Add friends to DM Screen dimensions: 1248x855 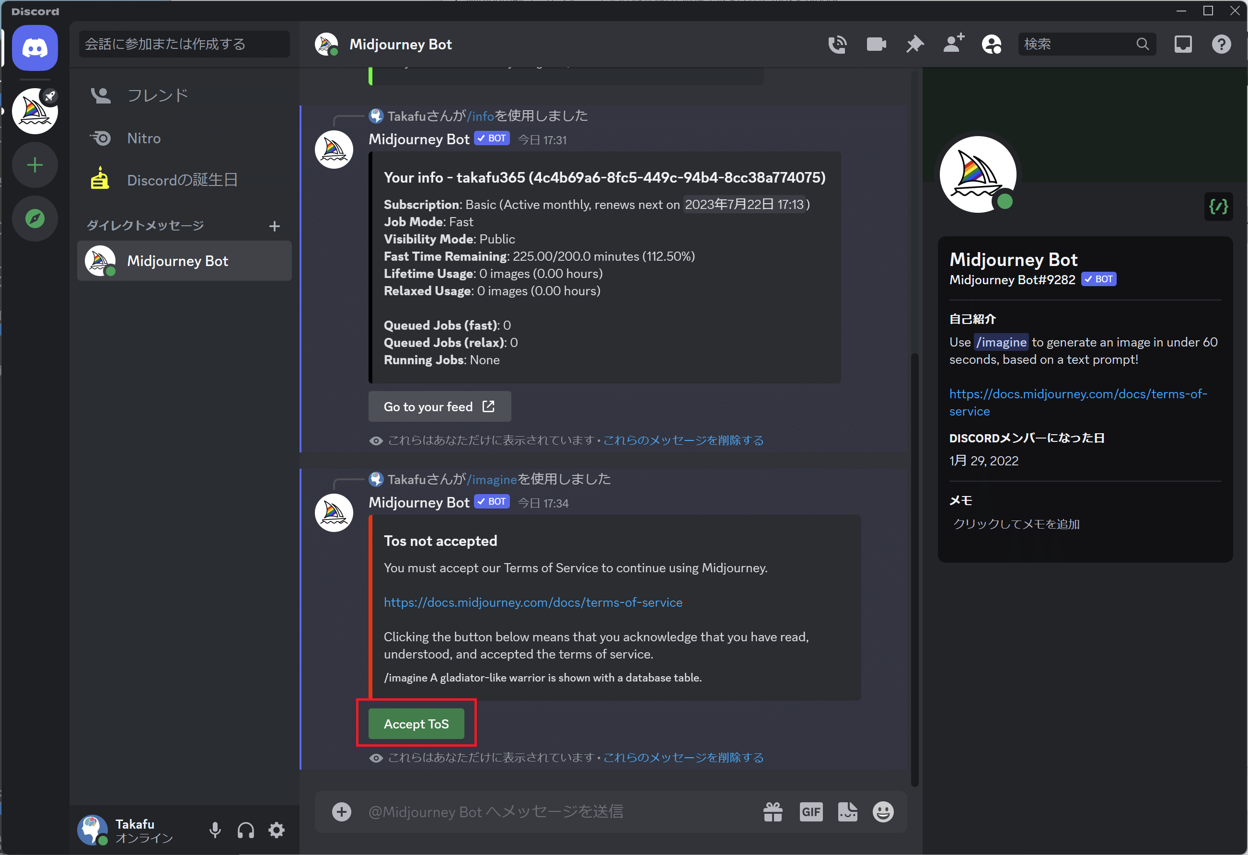[953, 44]
